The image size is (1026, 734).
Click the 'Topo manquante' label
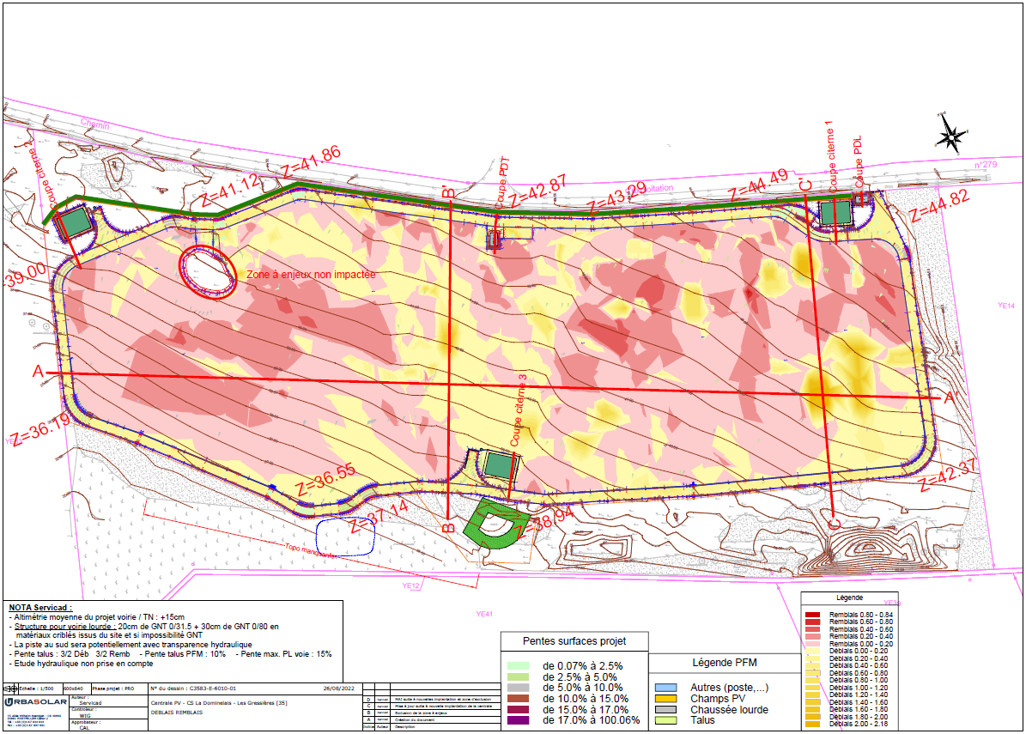(310, 551)
